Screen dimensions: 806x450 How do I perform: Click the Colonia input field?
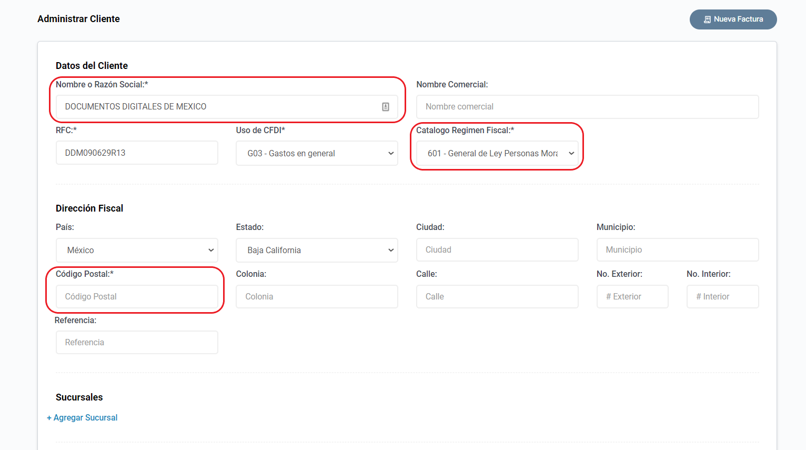tap(317, 296)
